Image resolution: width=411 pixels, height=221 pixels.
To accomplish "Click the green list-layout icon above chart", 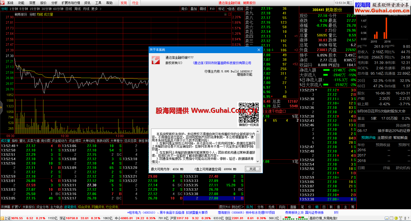I will (225, 14).
